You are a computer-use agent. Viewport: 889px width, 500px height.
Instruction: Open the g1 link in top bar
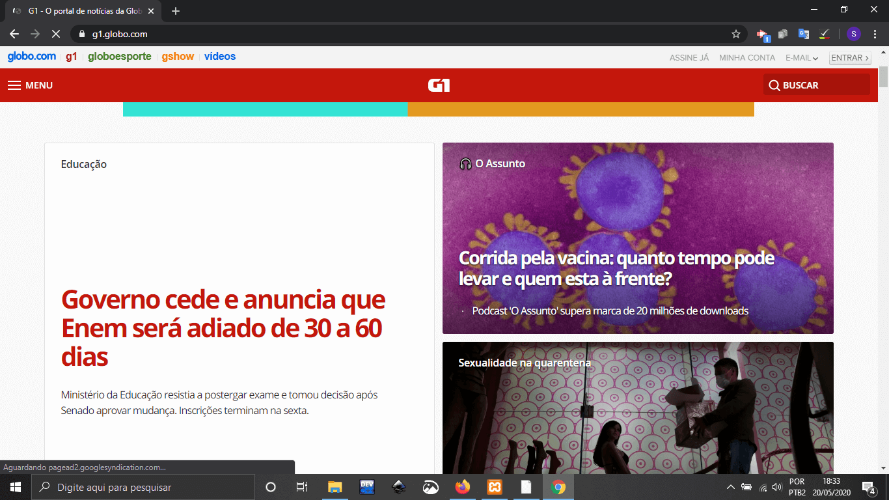pos(72,57)
